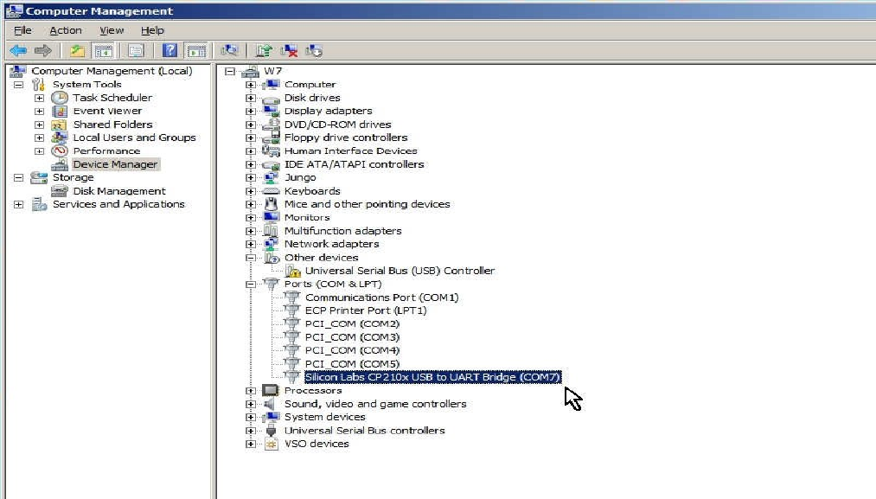This screenshot has height=499, width=876.
Task: Open the Action menu
Action: click(66, 30)
